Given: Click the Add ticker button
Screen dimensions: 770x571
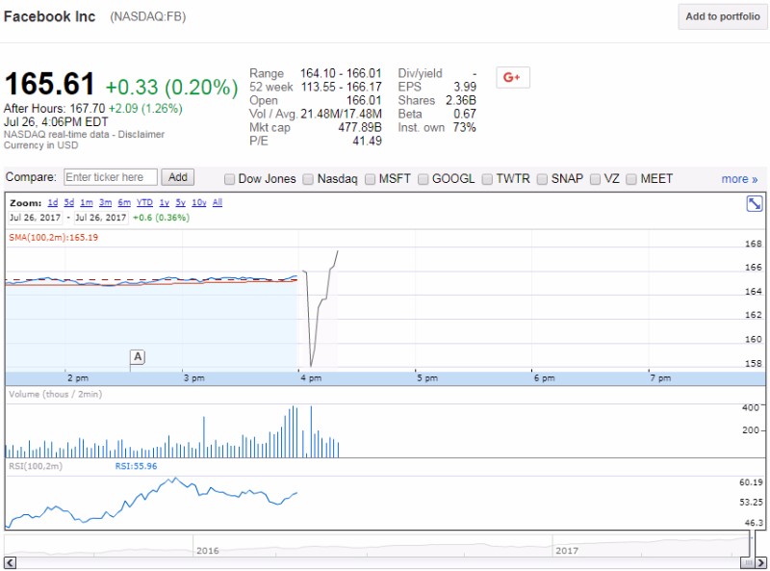Looking at the screenshot, I should click(x=178, y=177).
